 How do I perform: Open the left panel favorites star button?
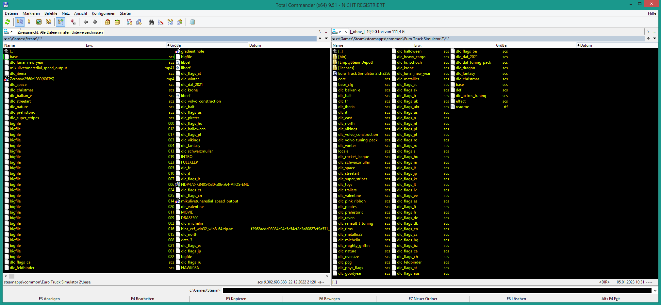pyautogui.click(x=320, y=39)
